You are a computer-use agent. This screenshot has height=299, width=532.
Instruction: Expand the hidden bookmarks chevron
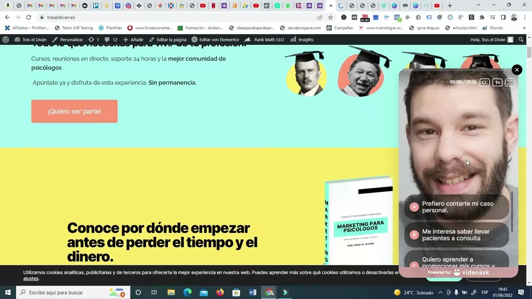524,28
